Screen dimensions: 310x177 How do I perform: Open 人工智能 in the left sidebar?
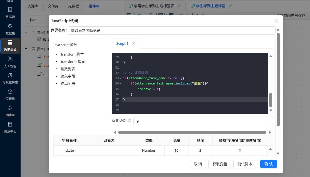(10, 62)
